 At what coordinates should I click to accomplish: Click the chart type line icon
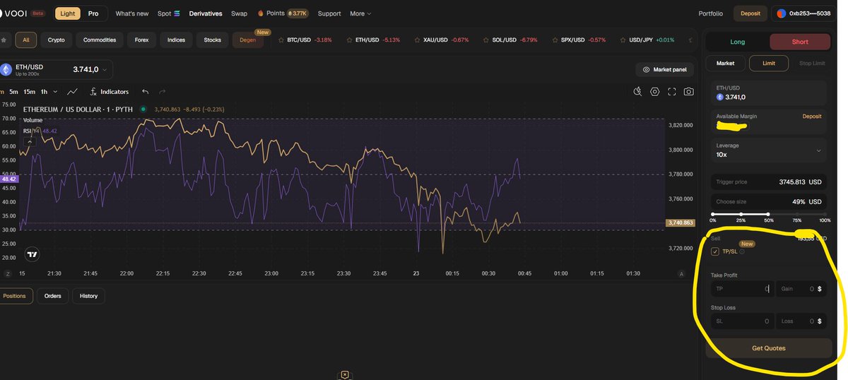pos(73,92)
